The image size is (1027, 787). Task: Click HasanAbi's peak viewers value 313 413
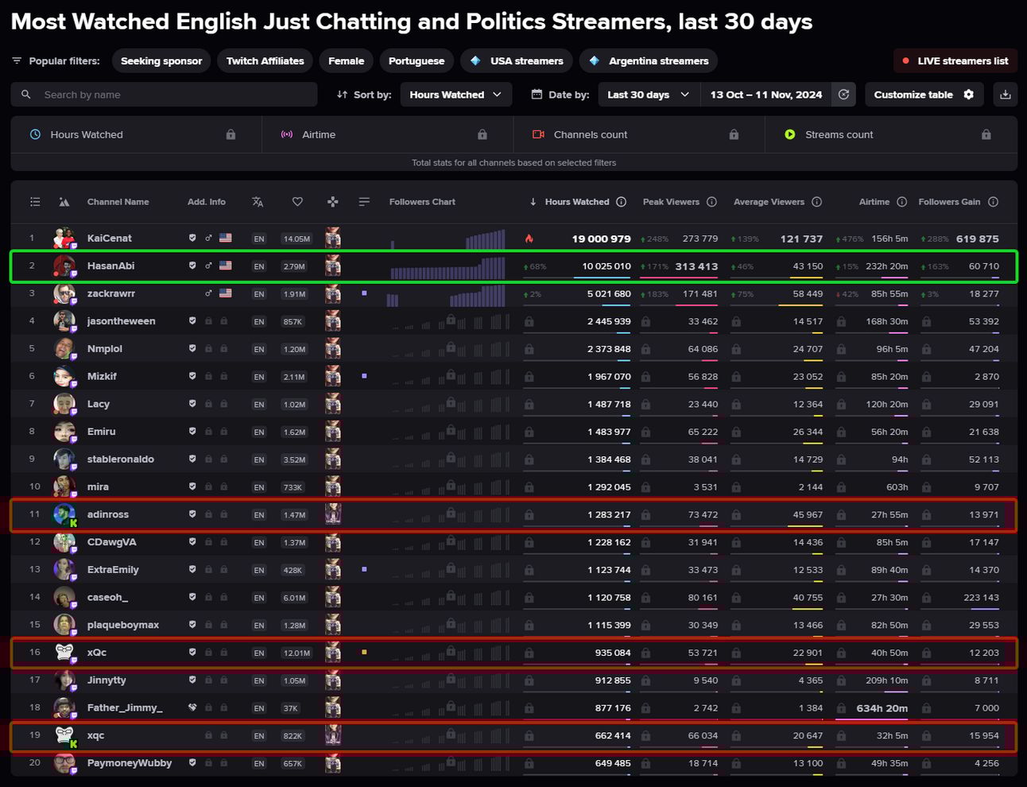[696, 266]
